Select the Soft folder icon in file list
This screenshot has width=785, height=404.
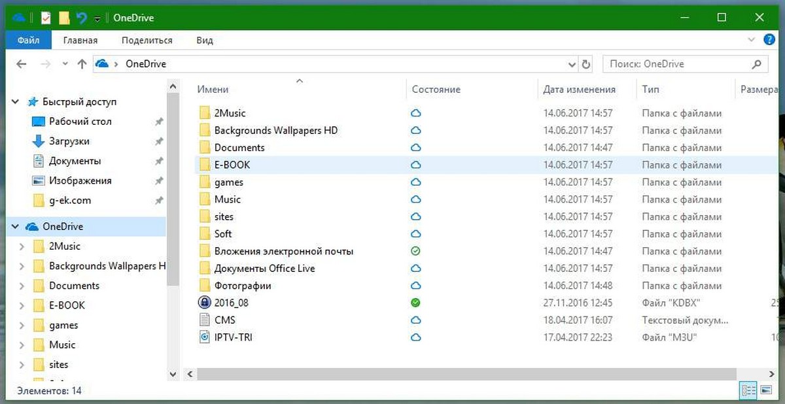(x=204, y=234)
